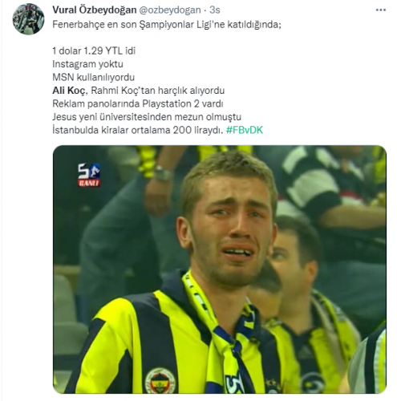Click the text Rahmi Koç'tan harçlık alıyordu
Image resolution: width=397 pixels, height=401 pixels.
[158, 91]
